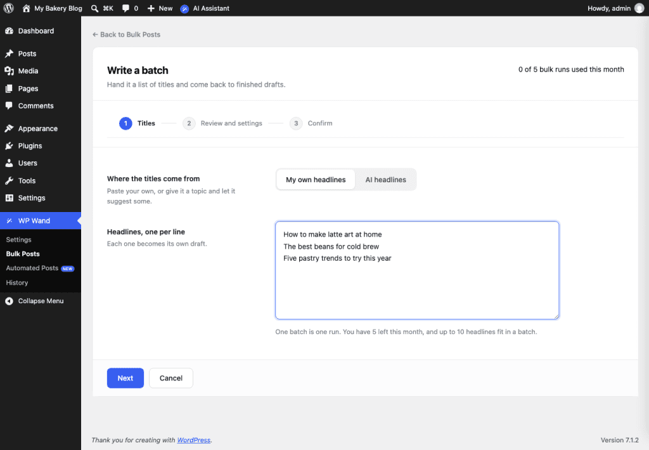Switch to AI headlines option
Image resolution: width=649 pixels, height=450 pixels.
click(385, 180)
